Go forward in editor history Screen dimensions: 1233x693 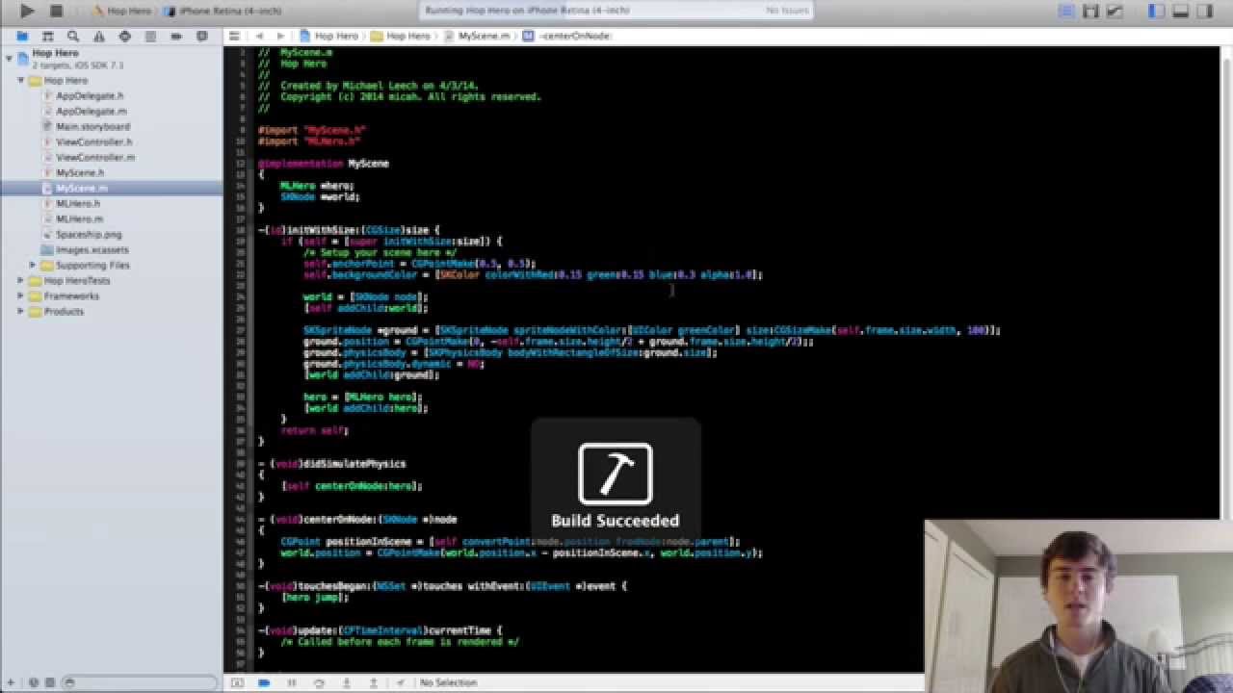[x=280, y=36]
